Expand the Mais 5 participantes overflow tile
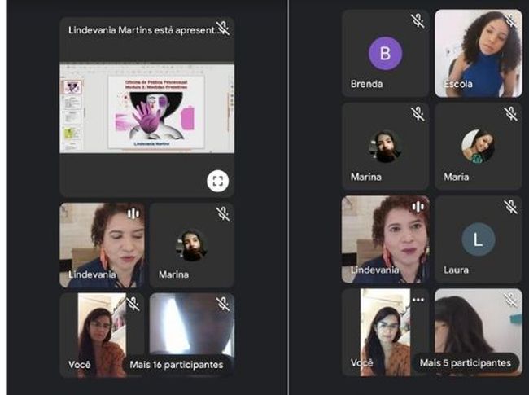The image size is (529, 395). coord(465,362)
